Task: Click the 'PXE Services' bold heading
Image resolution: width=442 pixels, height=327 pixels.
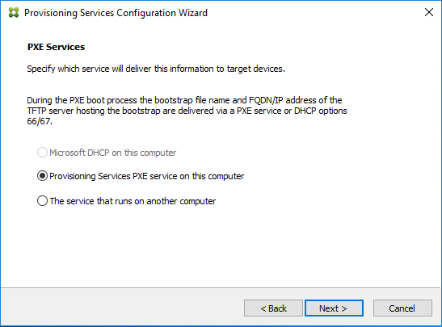Action: point(56,47)
